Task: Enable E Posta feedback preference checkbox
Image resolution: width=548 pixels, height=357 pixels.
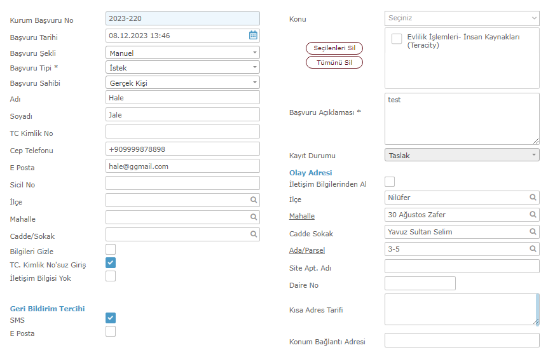Action: pos(111,331)
